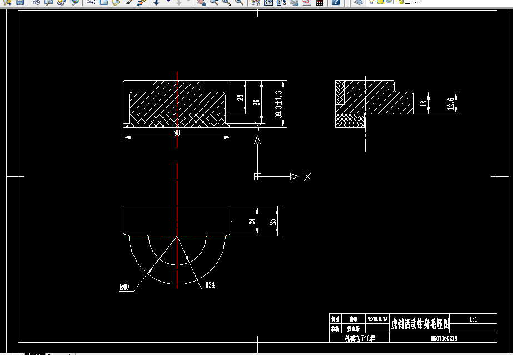Select the R40 radius label
This screenshot has width=513, height=355.
124,287
